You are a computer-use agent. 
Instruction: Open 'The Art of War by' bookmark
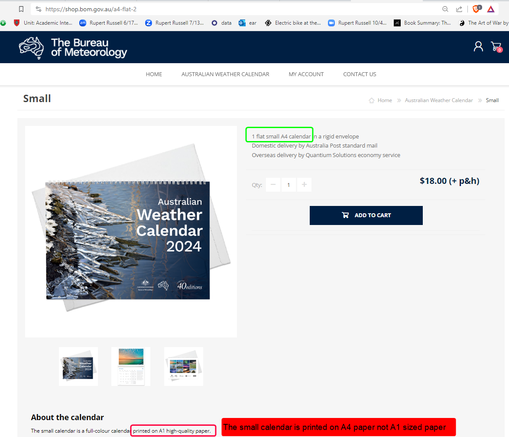click(484, 23)
